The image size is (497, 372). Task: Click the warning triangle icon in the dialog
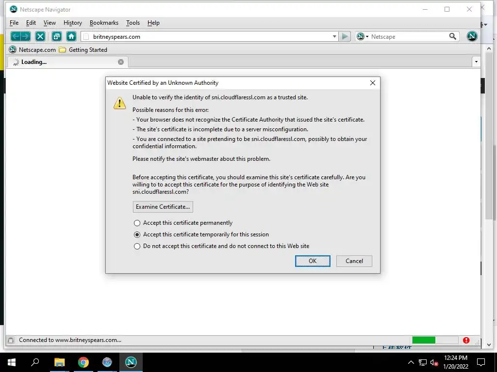[x=119, y=103]
